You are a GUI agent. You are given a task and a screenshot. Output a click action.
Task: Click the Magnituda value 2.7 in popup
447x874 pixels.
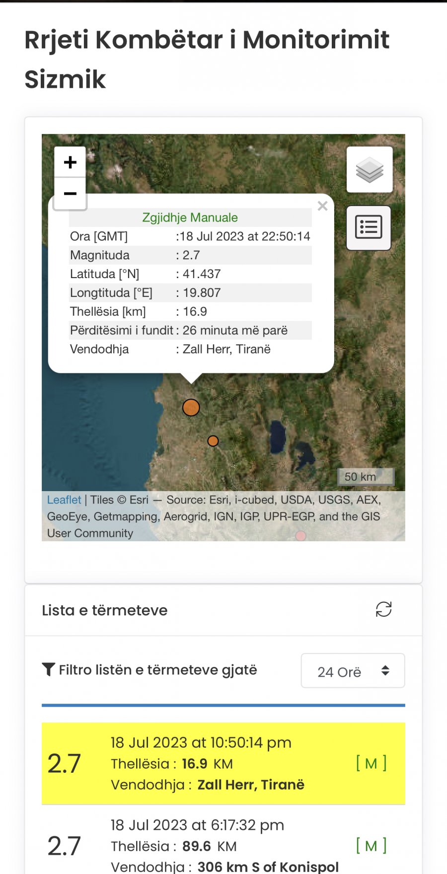(191, 255)
